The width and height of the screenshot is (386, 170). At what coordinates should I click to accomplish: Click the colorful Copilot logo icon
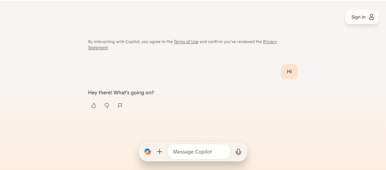point(147,152)
